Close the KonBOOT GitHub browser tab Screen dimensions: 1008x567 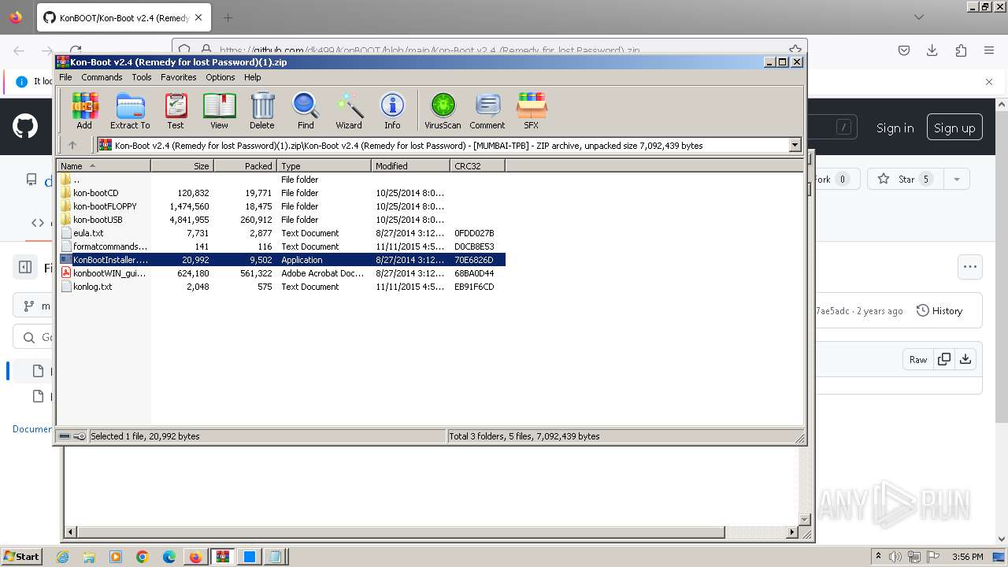tap(198, 17)
